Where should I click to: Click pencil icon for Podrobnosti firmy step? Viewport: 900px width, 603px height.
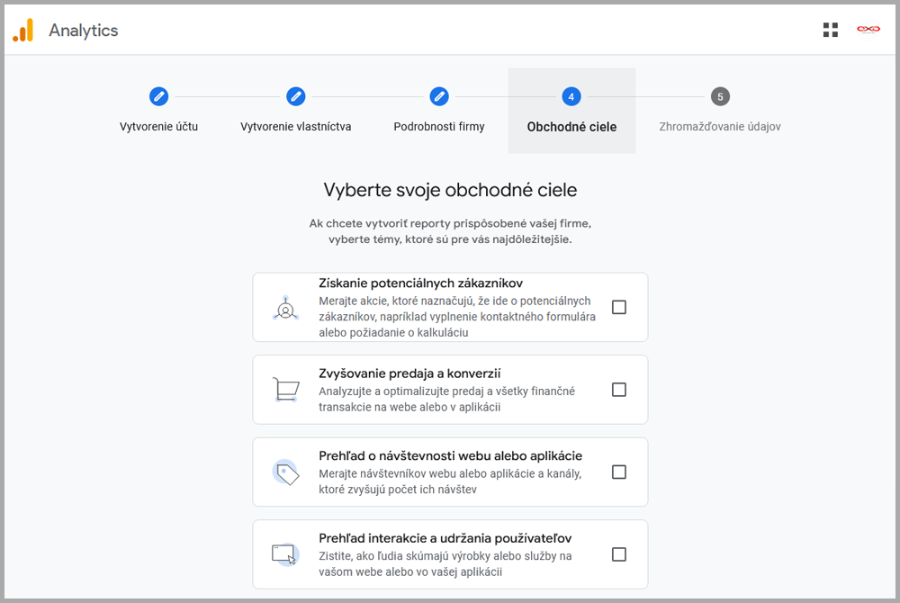[x=439, y=96]
